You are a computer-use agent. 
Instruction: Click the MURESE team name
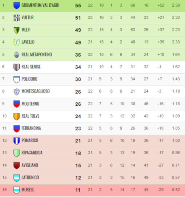tap(28, 190)
